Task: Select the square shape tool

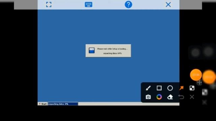Action: [x=159, y=88]
